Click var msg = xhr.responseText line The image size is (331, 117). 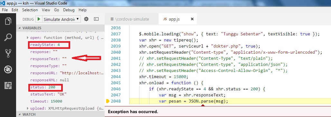(x=192, y=95)
